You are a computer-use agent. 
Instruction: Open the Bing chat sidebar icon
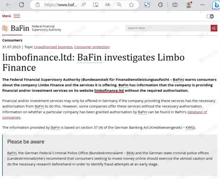[216, 5]
